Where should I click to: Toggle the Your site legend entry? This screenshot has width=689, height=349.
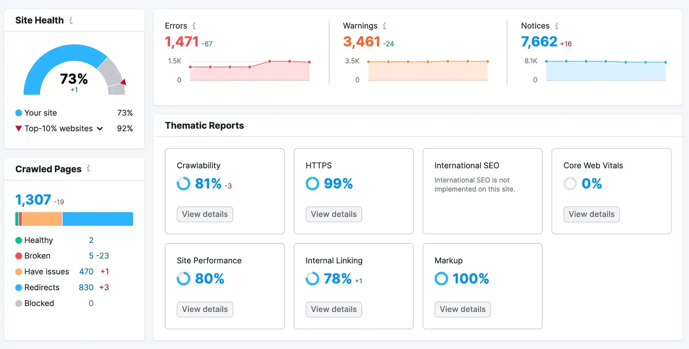pyautogui.click(x=41, y=113)
